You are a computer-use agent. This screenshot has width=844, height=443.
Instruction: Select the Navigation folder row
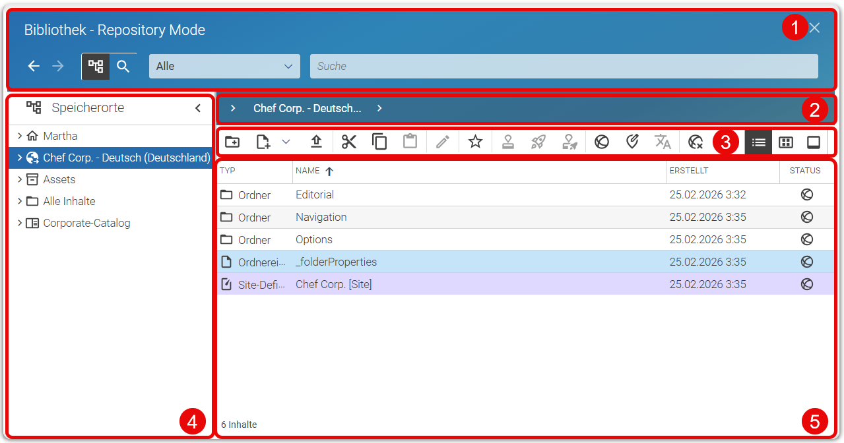pos(525,218)
